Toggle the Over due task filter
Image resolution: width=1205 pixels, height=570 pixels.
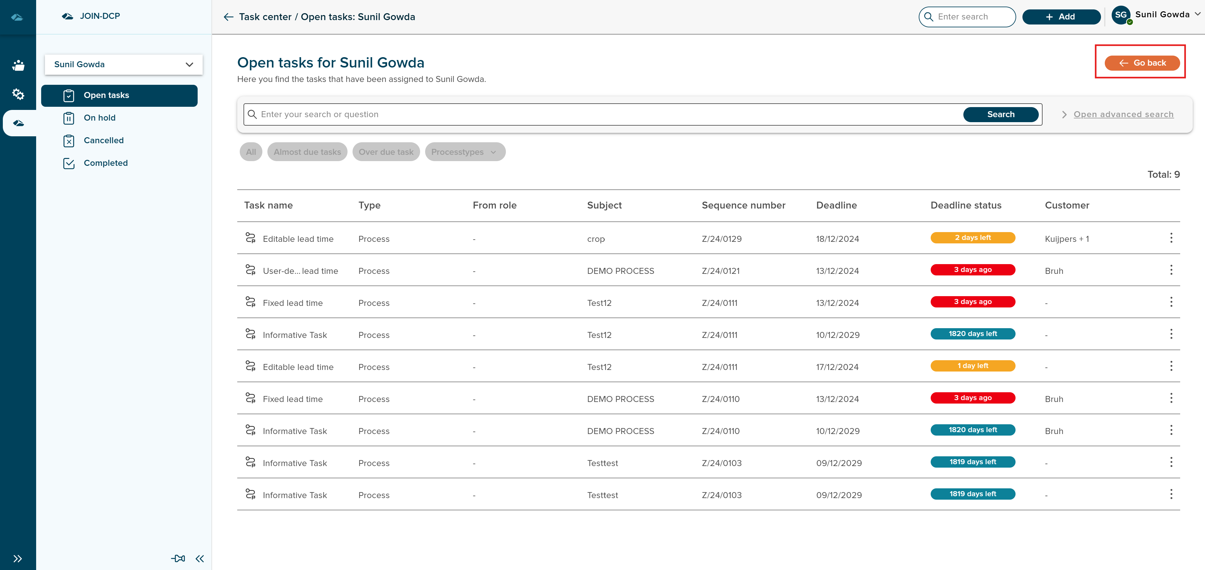coord(386,151)
